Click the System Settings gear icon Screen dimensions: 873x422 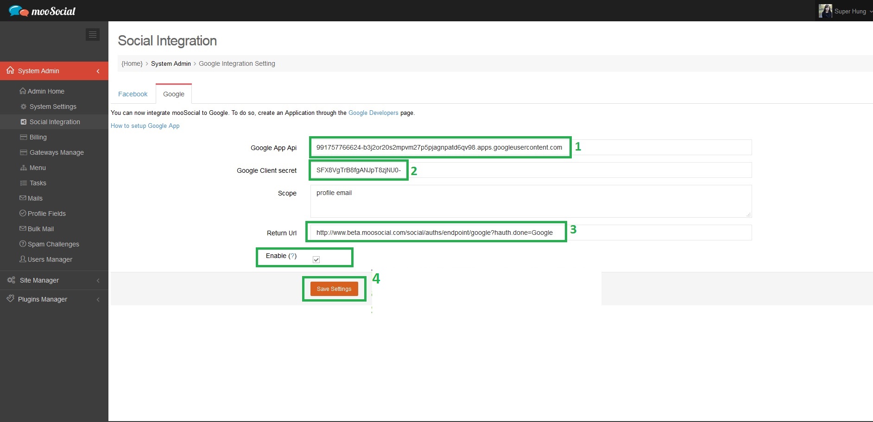pos(24,107)
